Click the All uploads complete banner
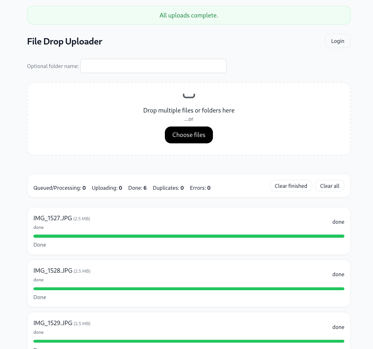The image size is (373, 349). [189, 15]
